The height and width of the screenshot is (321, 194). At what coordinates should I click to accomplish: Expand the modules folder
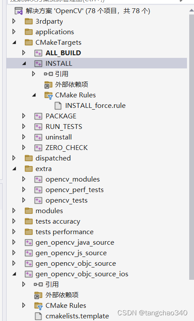[x=14, y=210]
